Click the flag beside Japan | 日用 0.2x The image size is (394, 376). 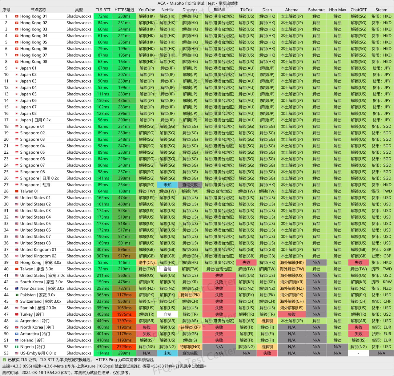coord(17,120)
